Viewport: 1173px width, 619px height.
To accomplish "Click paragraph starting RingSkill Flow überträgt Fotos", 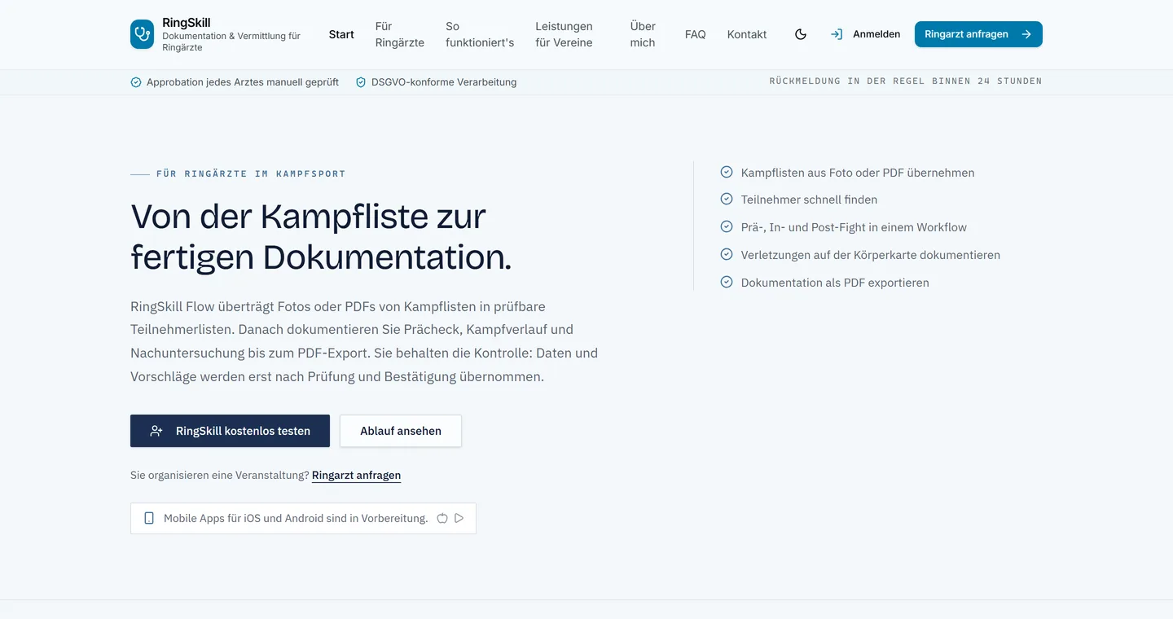I will [x=364, y=341].
